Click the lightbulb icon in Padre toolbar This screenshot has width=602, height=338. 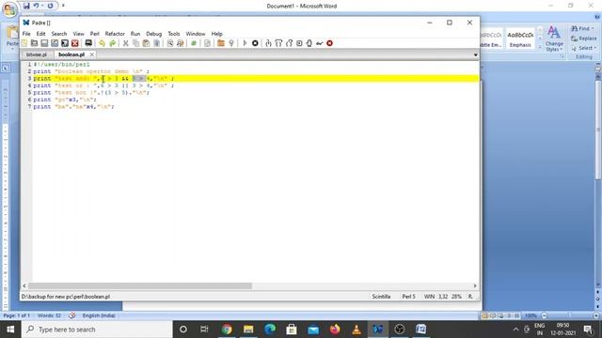click(x=231, y=43)
